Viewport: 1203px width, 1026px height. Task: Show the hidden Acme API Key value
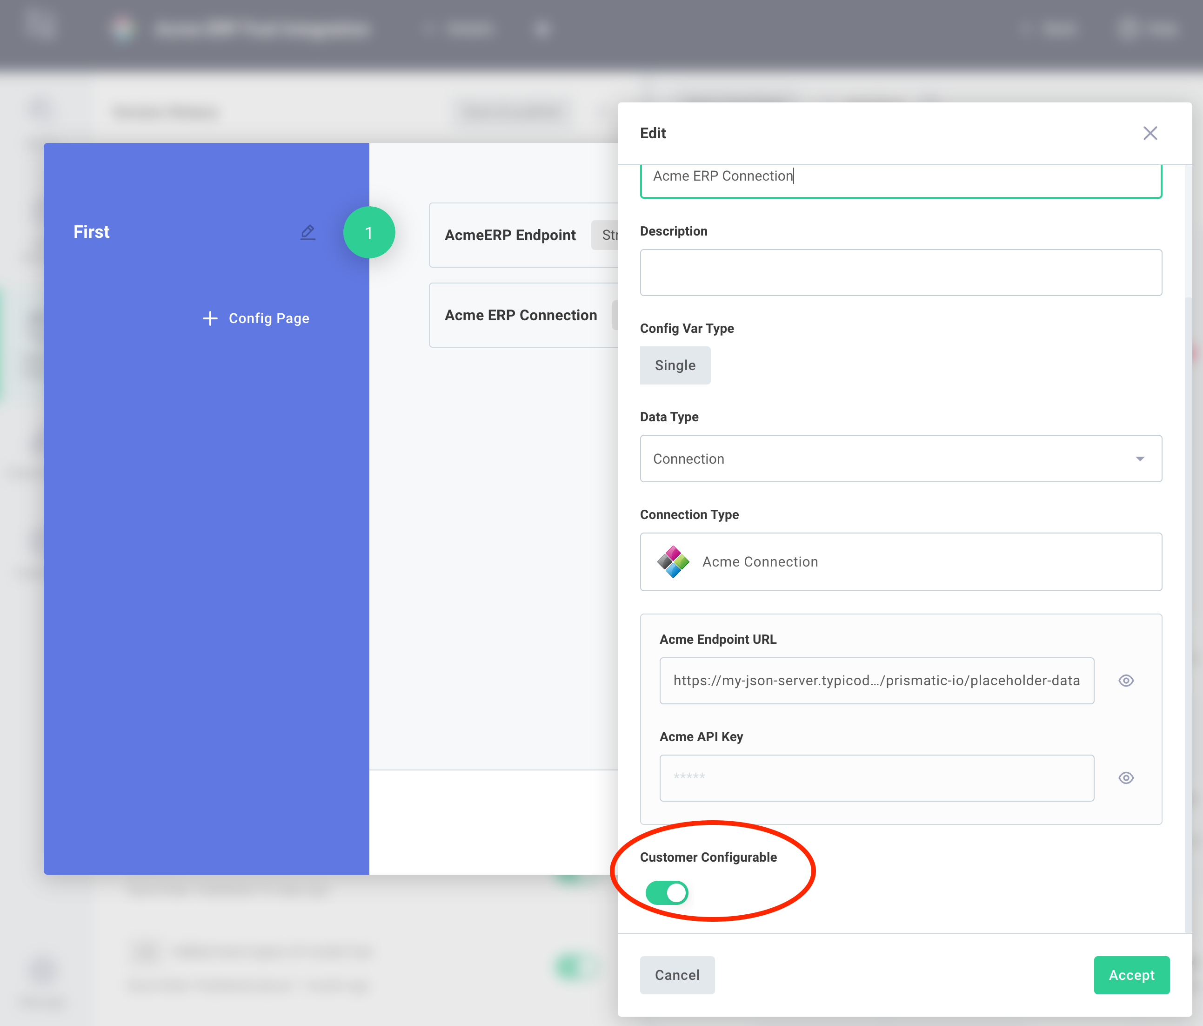point(1126,778)
